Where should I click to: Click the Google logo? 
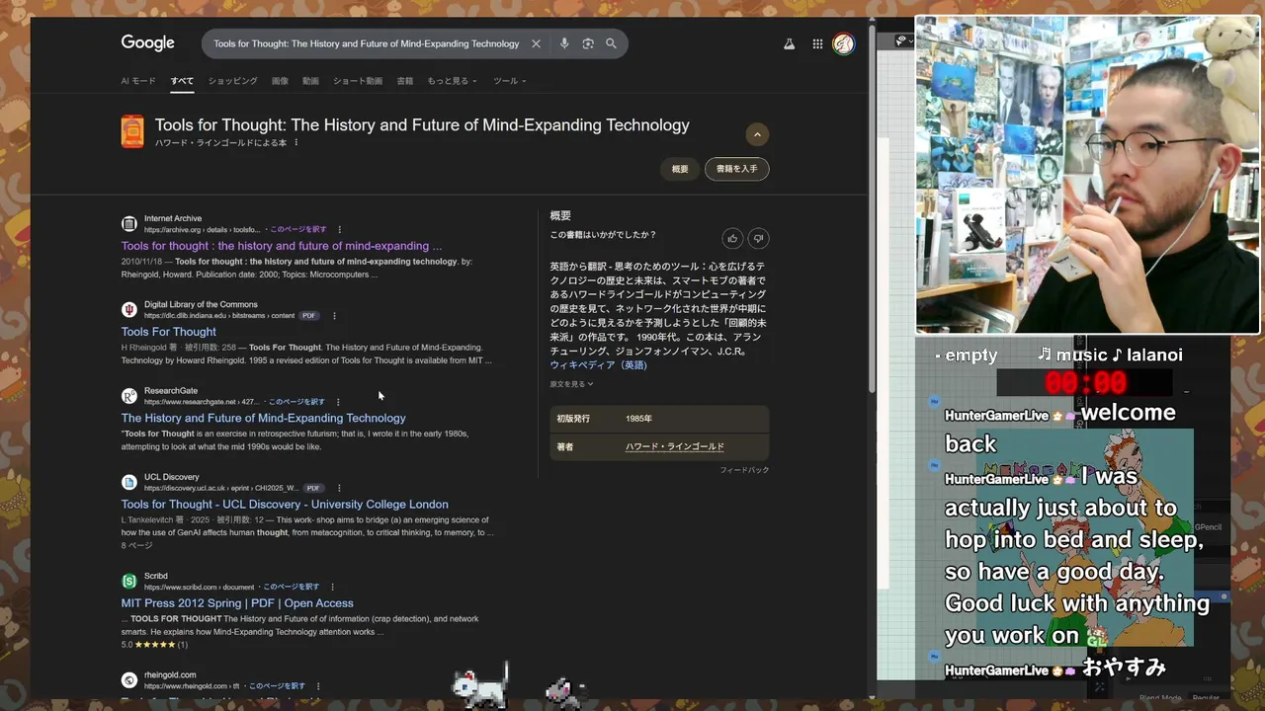click(147, 42)
